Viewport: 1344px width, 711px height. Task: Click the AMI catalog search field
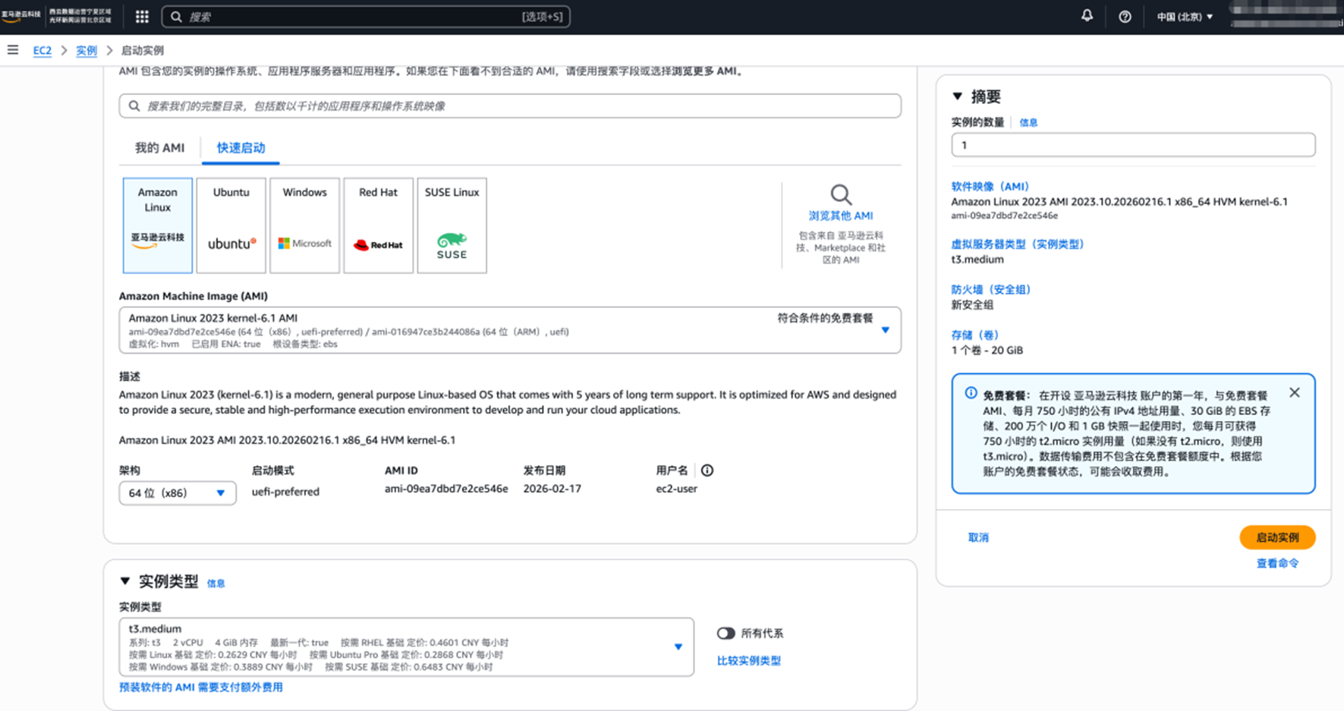(x=510, y=105)
